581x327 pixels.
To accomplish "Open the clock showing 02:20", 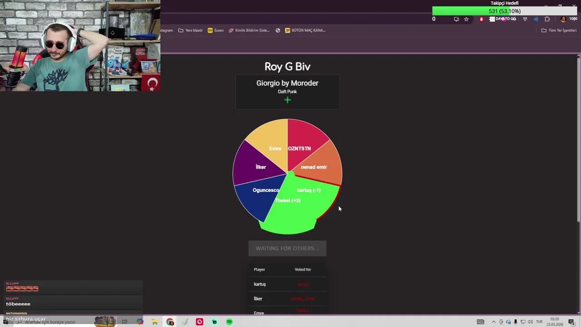I will pyautogui.click(x=554, y=322).
